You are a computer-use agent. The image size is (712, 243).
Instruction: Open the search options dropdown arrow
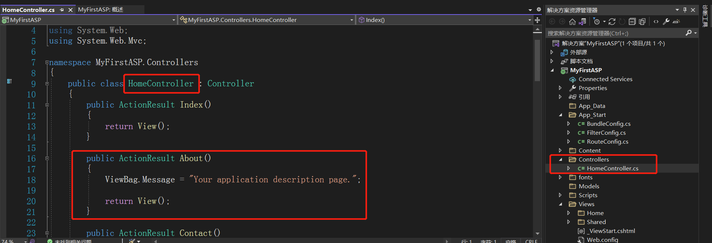(695, 33)
